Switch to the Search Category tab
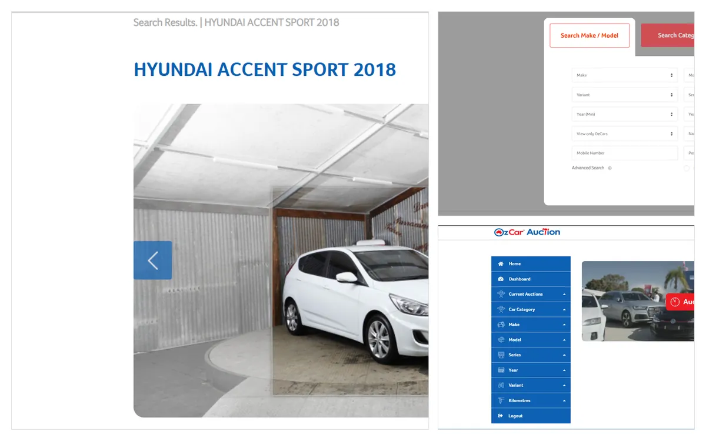 (668, 35)
